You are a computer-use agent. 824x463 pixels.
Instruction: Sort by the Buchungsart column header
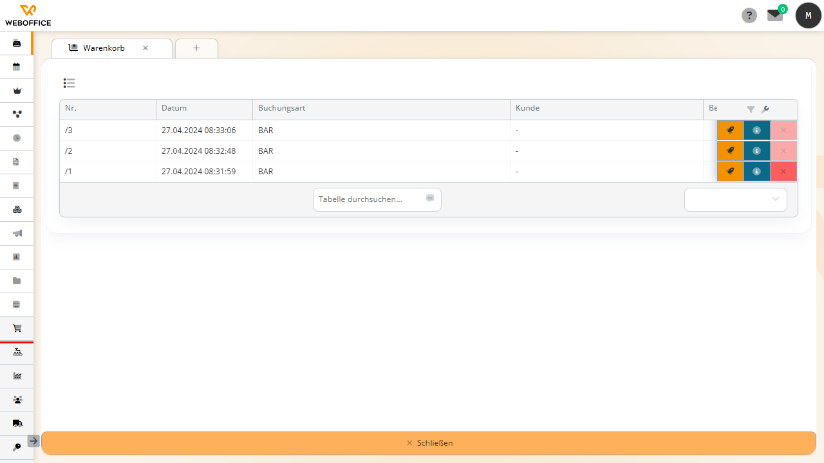click(381, 109)
